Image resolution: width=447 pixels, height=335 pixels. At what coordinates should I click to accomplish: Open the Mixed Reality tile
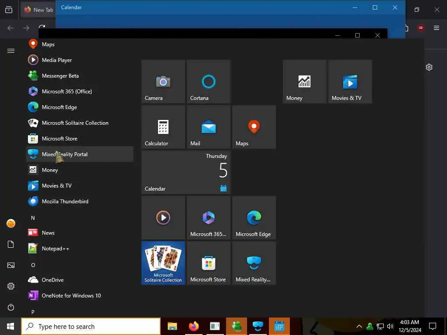(x=254, y=263)
